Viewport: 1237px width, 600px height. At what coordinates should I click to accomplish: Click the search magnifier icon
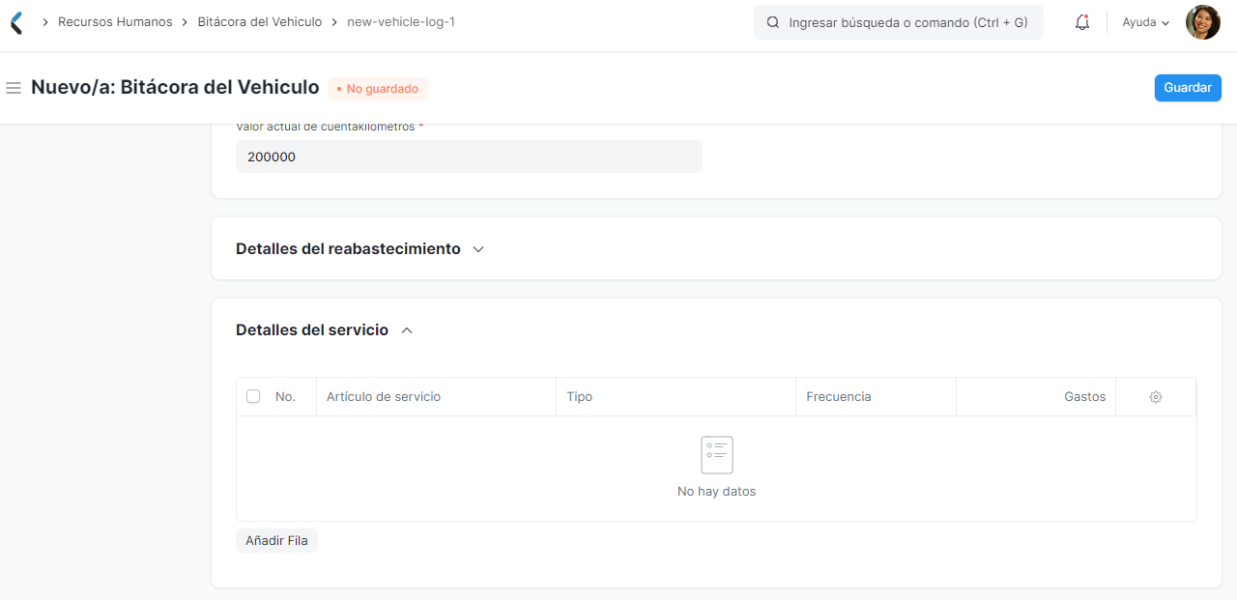pos(771,21)
